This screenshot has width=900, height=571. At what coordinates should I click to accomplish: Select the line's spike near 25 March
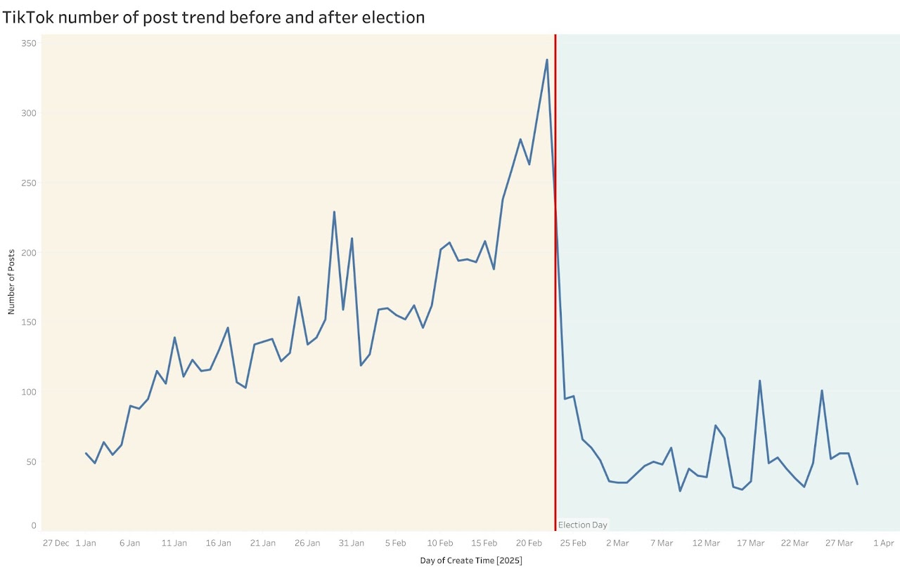tap(822, 390)
